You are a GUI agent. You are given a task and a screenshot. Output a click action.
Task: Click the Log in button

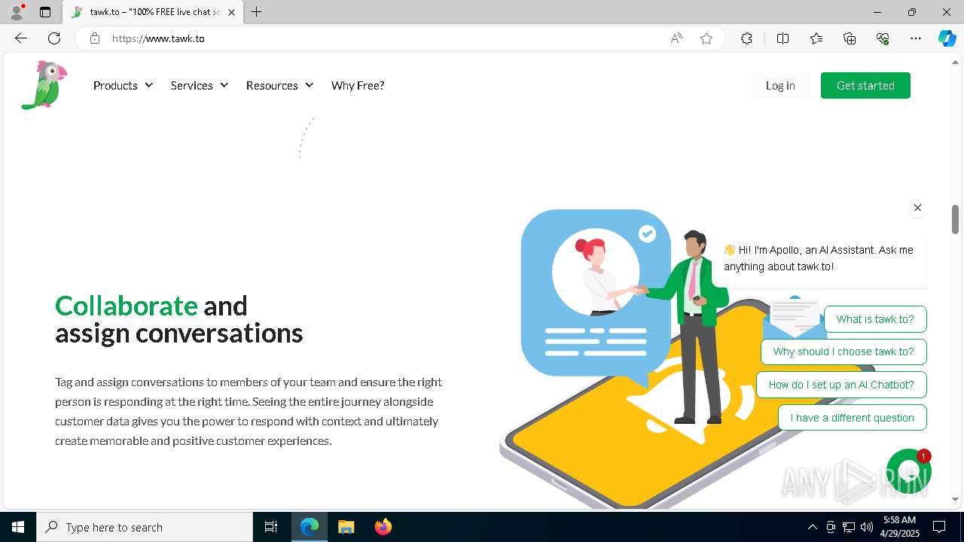780,86
